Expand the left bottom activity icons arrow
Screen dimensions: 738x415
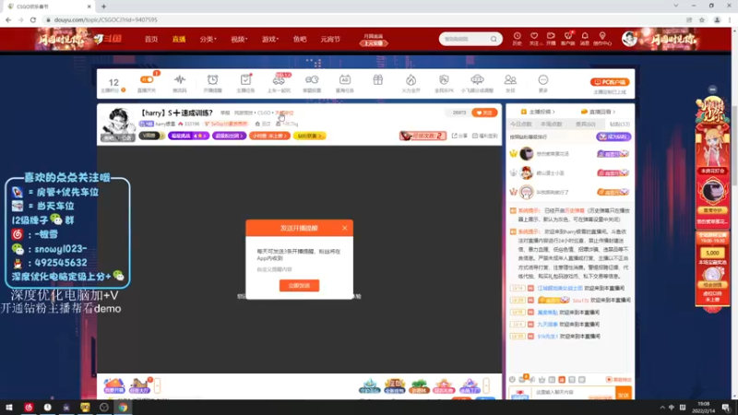coord(157,385)
